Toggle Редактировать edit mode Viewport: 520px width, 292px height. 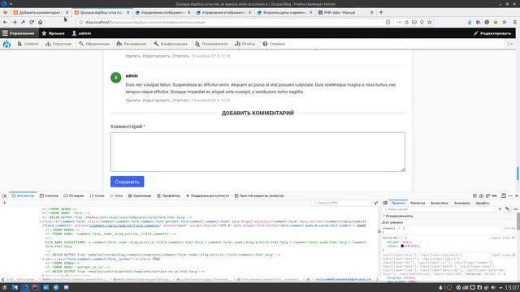click(x=492, y=33)
